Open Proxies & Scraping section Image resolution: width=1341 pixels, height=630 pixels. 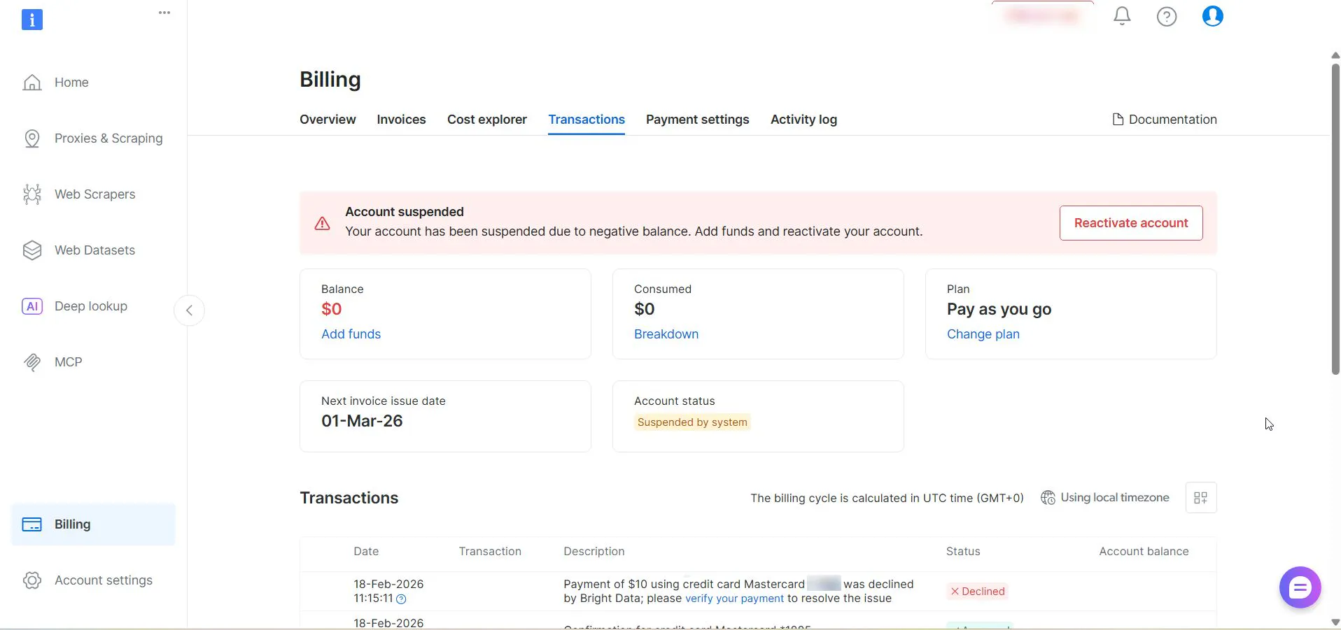(108, 138)
